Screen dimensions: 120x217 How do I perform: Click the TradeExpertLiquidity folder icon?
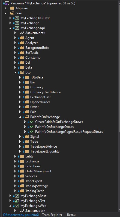coord(27,151)
